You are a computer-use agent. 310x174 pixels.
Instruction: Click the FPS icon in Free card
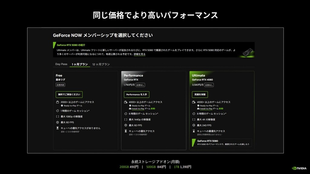tap(58, 122)
